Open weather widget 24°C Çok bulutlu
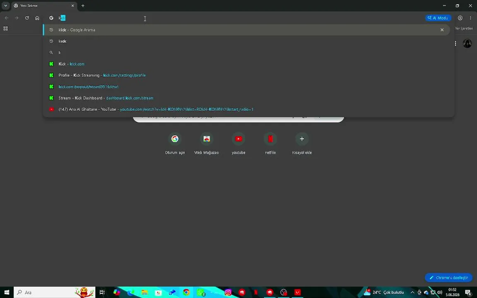 (x=384, y=292)
